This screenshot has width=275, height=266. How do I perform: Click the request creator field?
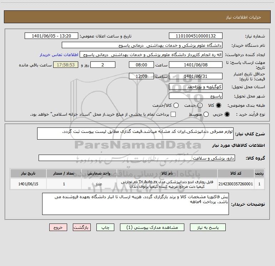click(x=151, y=55)
